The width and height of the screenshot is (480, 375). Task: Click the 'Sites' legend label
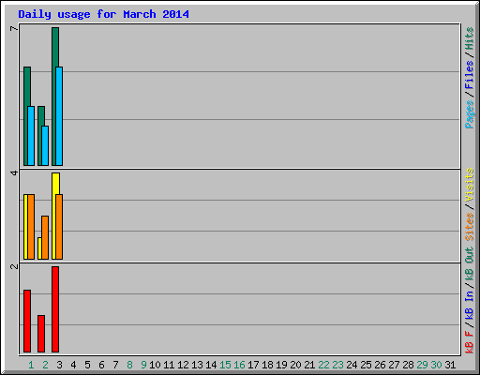(470, 227)
